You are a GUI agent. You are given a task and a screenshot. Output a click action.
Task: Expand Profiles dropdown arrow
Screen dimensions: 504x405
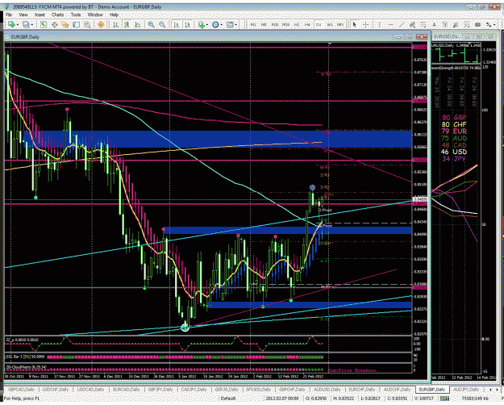31,25
